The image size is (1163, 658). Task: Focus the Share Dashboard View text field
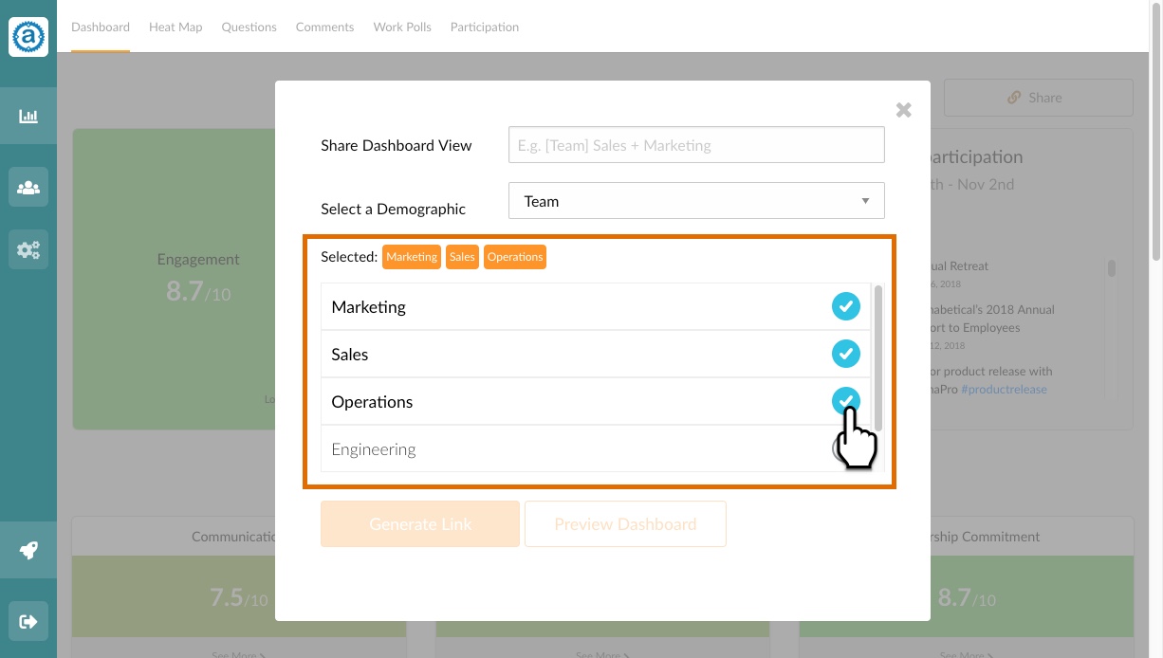tap(696, 145)
